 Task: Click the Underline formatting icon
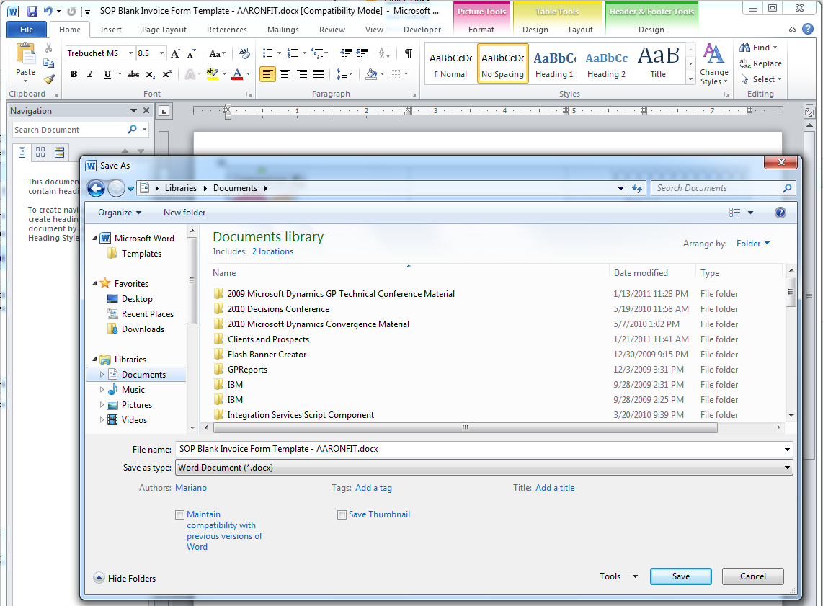pyautogui.click(x=107, y=74)
